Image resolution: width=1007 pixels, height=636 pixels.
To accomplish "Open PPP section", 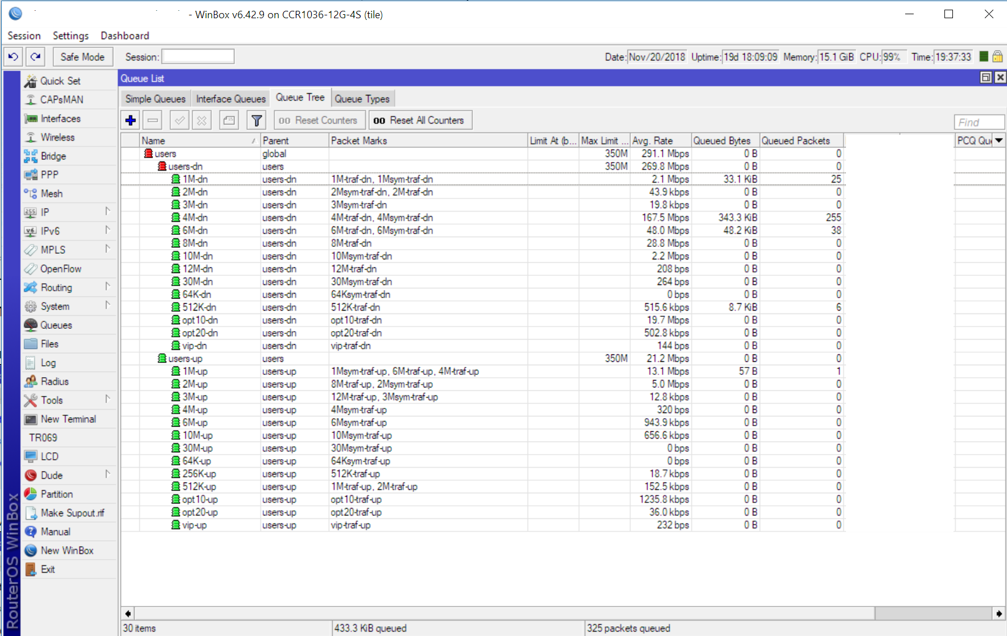I will [x=69, y=175].
